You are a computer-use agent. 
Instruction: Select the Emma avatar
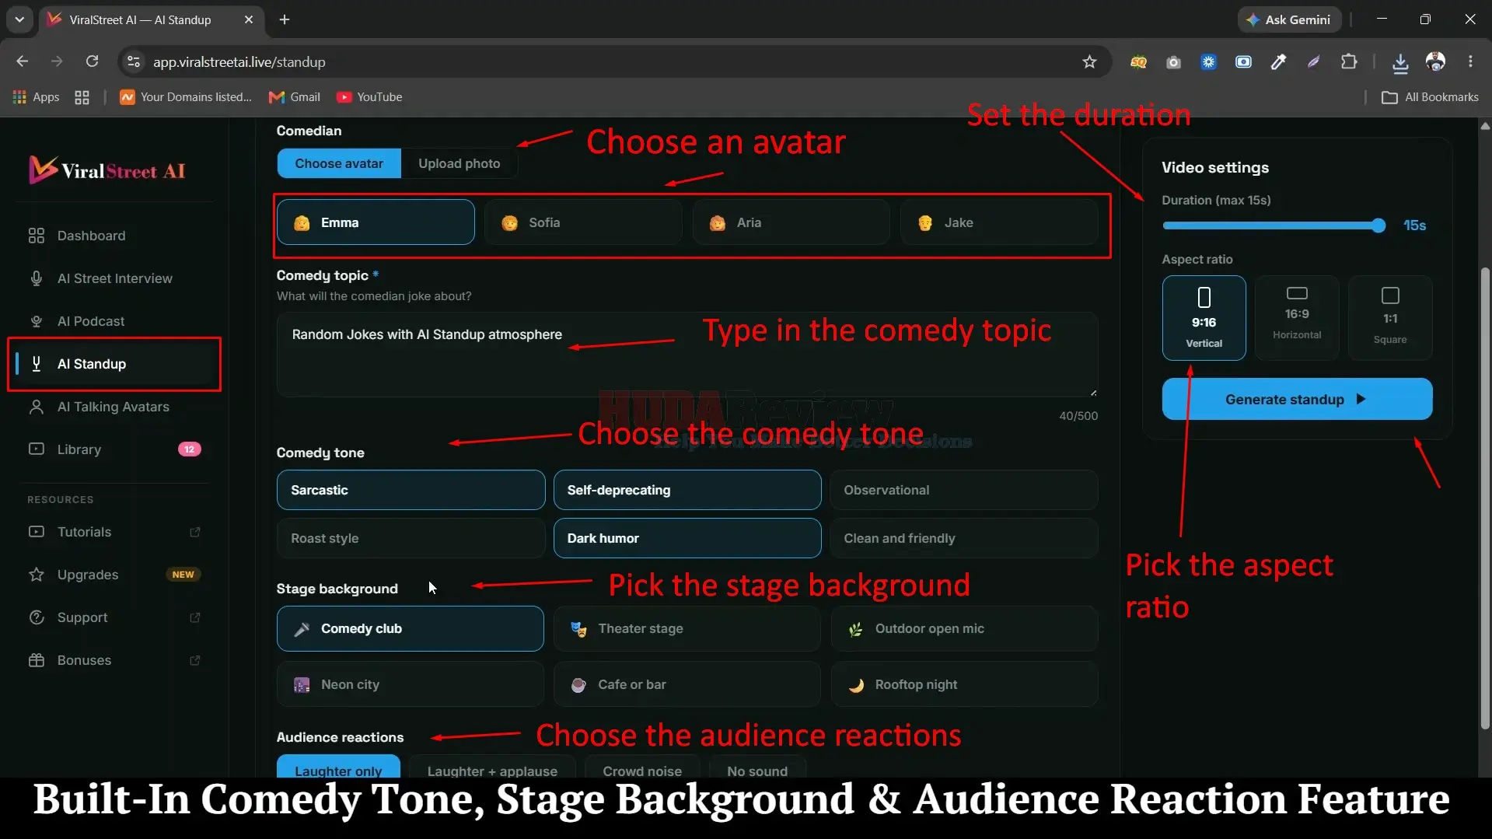(x=376, y=222)
